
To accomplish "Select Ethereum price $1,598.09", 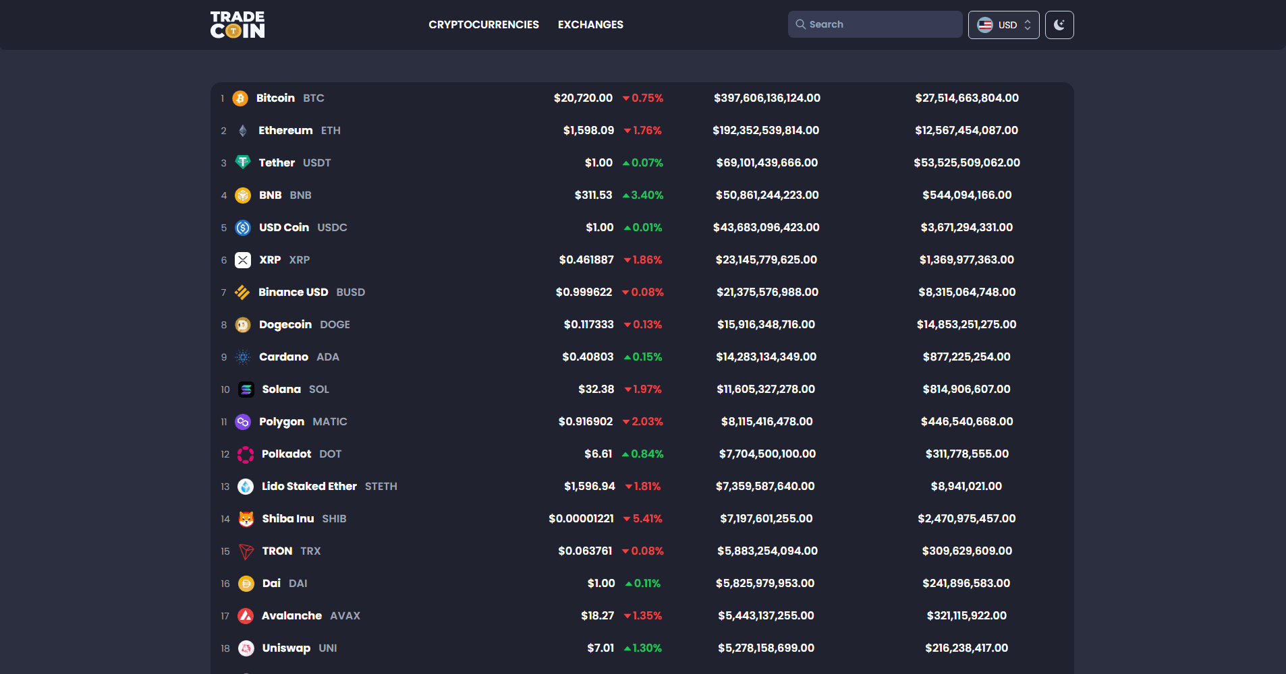I will tap(588, 130).
